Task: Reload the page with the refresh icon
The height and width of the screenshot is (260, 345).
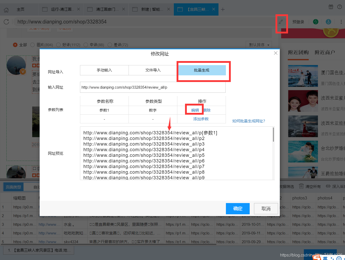Action: (6, 22)
